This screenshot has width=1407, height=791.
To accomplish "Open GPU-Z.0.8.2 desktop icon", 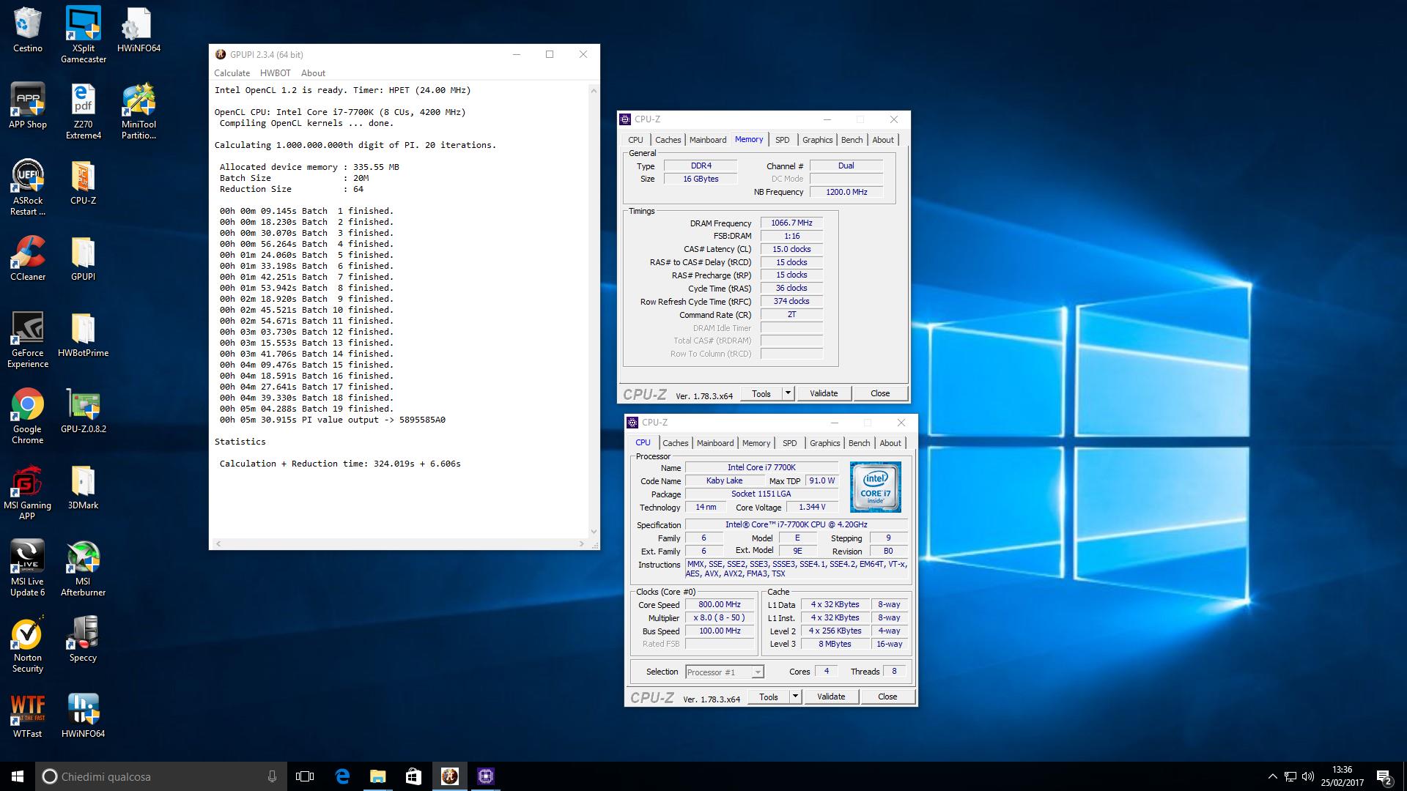I will coord(83,411).
